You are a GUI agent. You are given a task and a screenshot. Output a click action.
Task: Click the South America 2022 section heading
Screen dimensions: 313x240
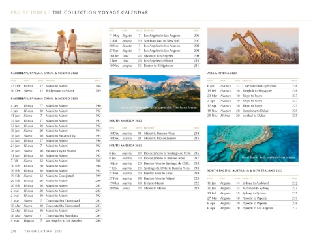[125, 120]
